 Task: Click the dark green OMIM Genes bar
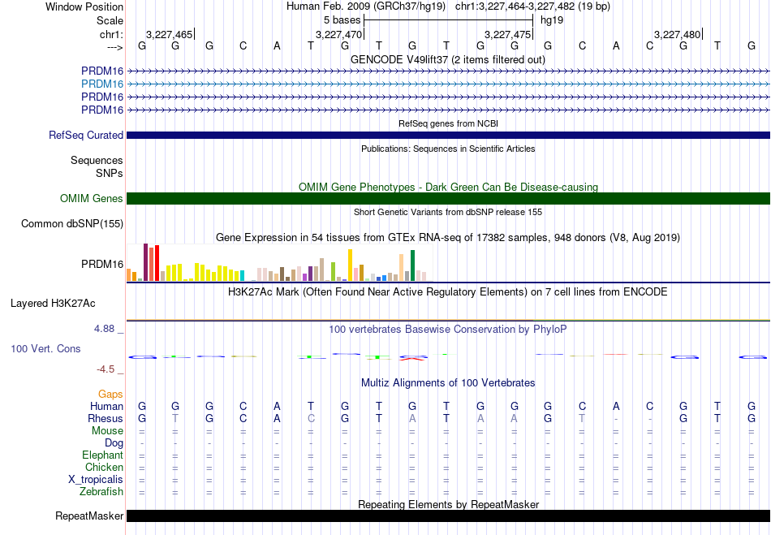point(448,199)
